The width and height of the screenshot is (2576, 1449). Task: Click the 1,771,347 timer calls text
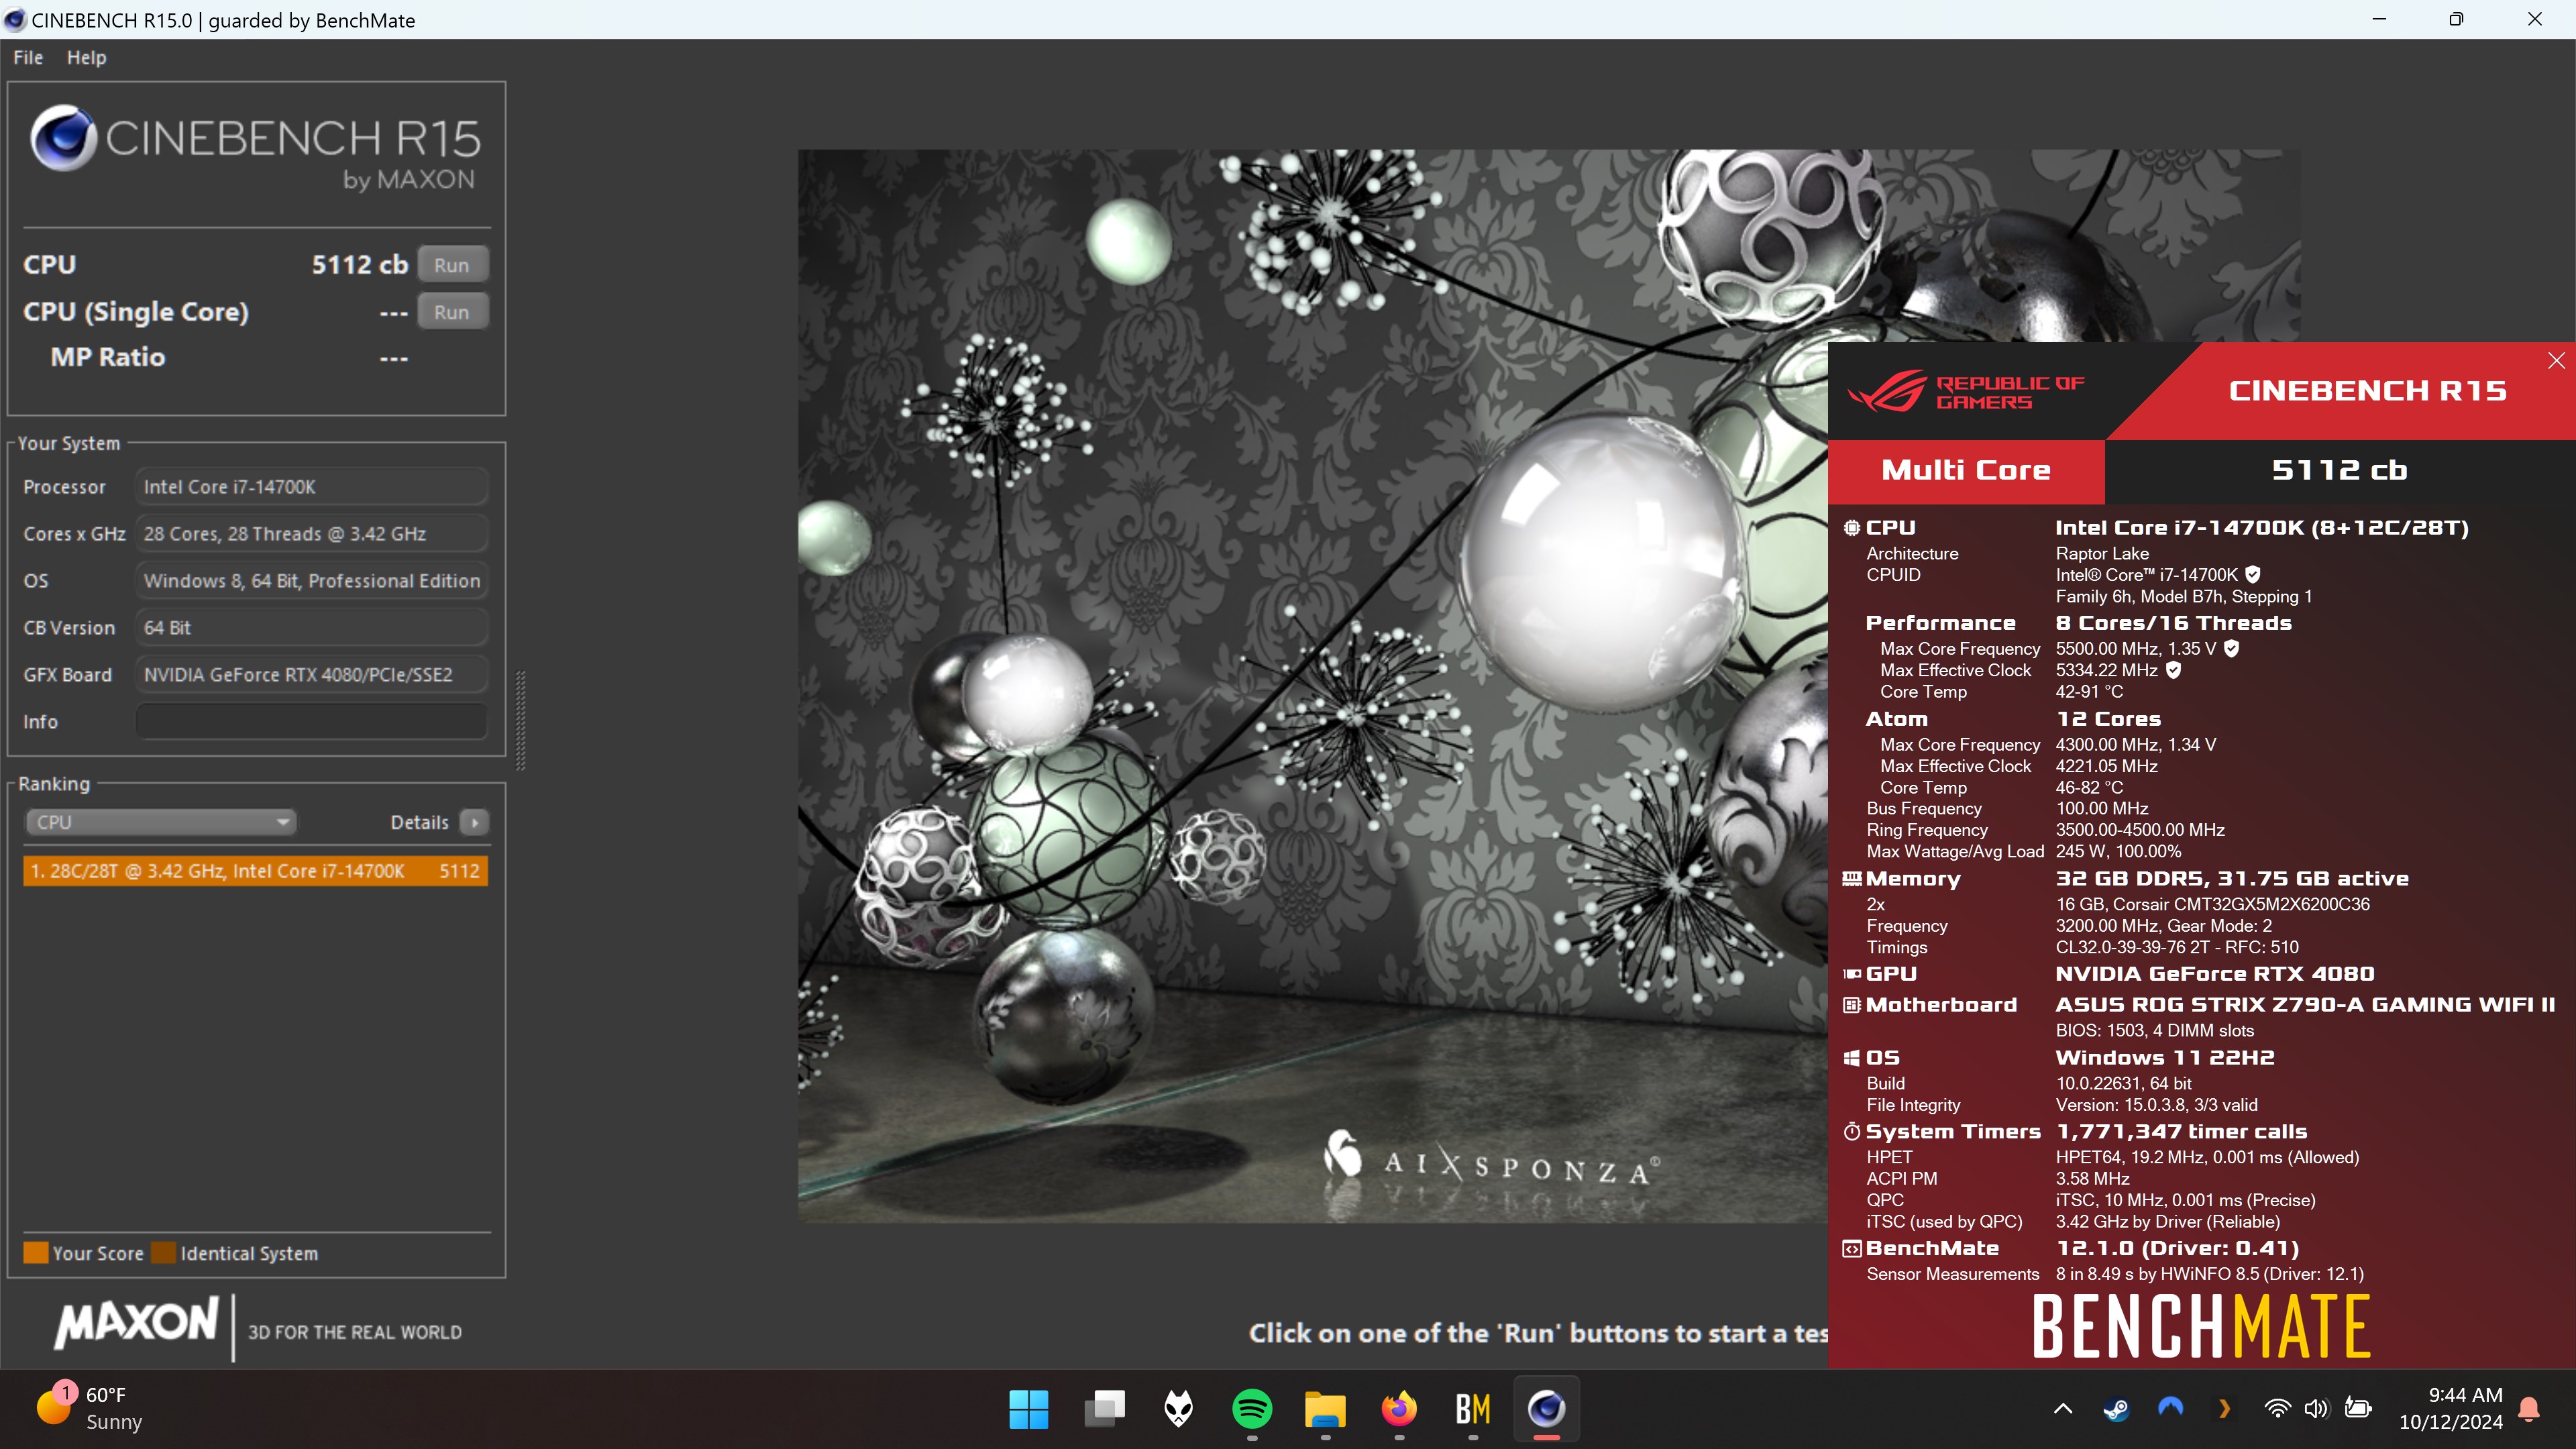pyautogui.click(x=2182, y=1132)
